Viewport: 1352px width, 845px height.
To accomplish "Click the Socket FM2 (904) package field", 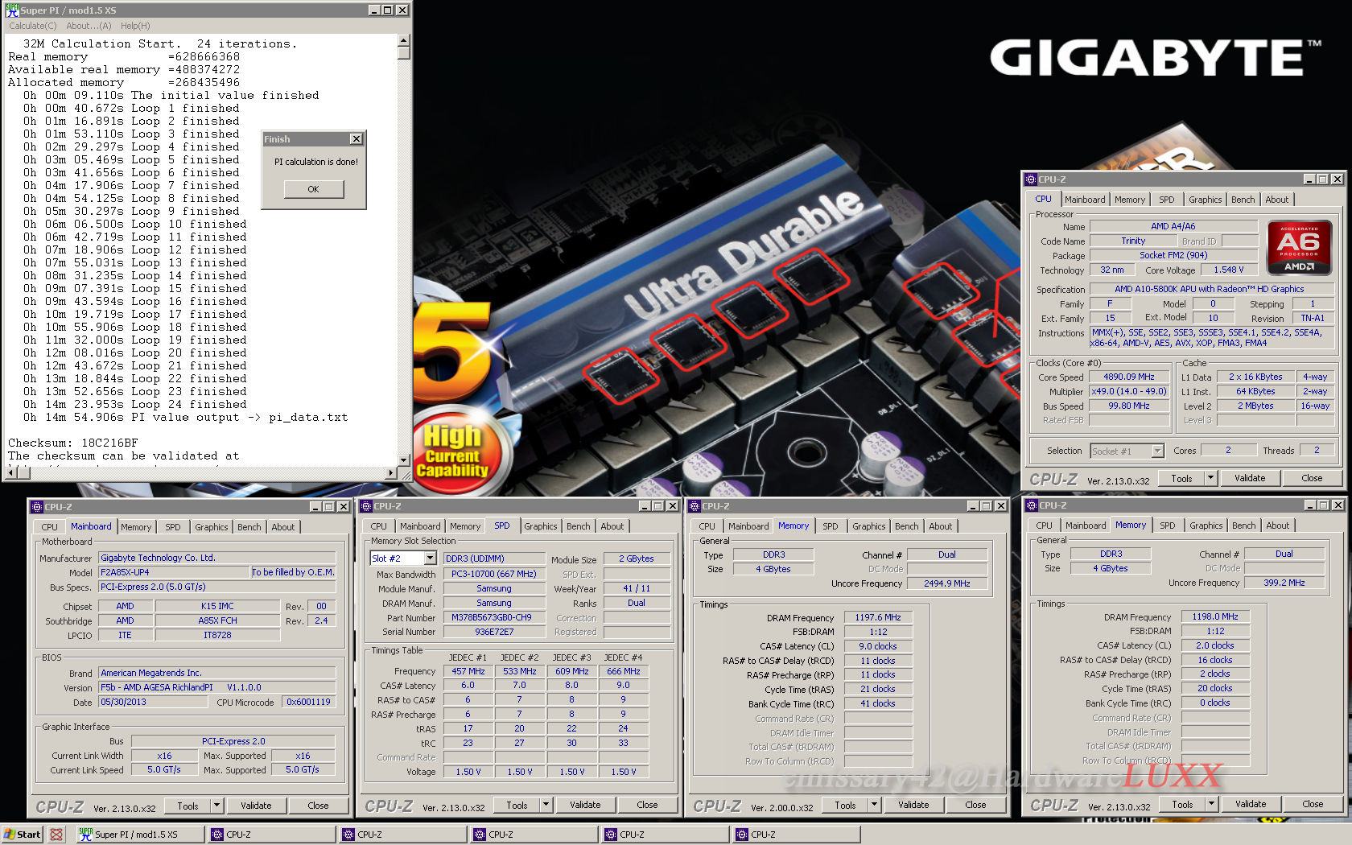I will 1173,255.
